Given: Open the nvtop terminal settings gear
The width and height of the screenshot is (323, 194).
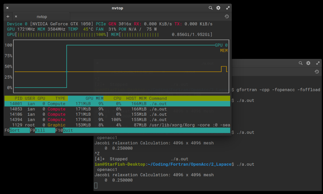Looking at the screenshot, I should click(218, 8).
